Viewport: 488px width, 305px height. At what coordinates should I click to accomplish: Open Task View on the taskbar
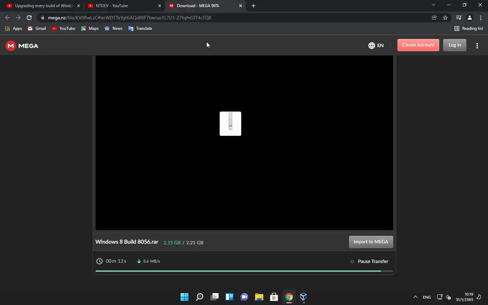(215, 297)
